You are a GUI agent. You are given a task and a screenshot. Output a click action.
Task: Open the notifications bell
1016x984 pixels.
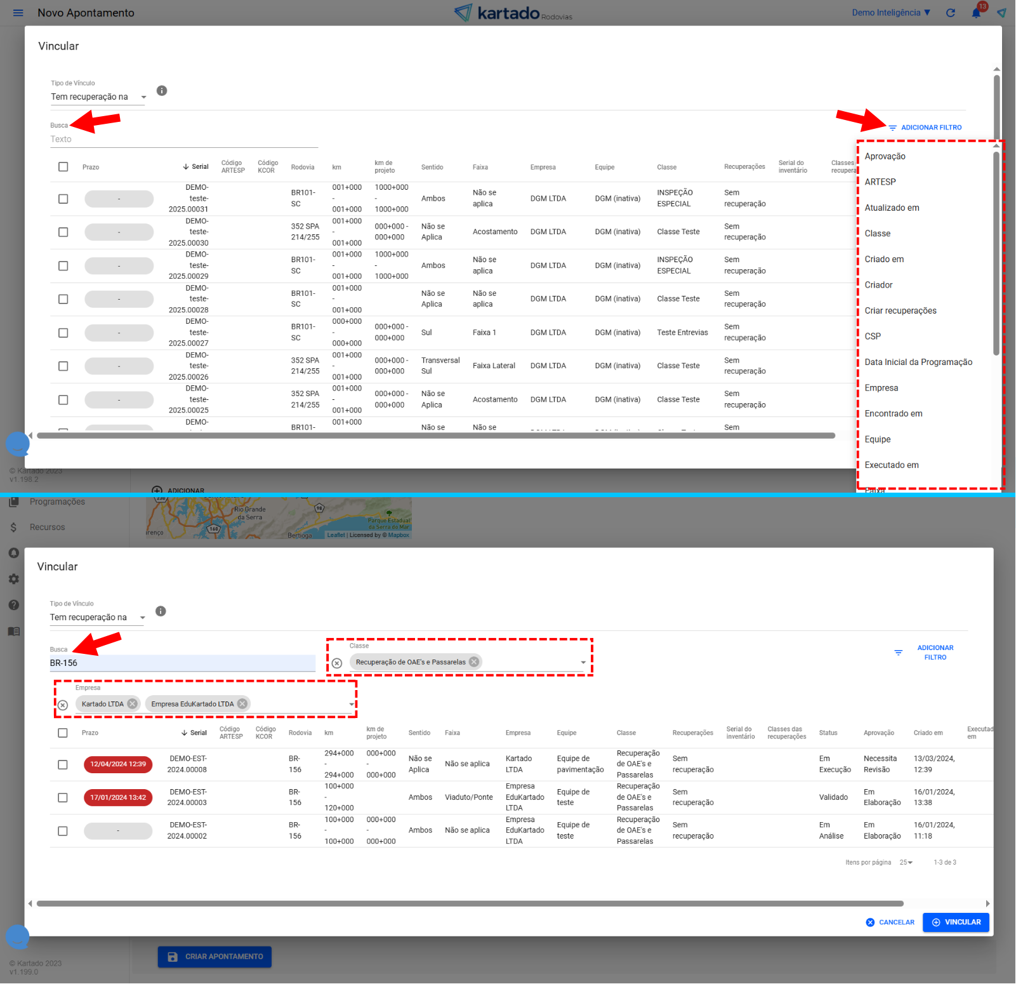[976, 13]
